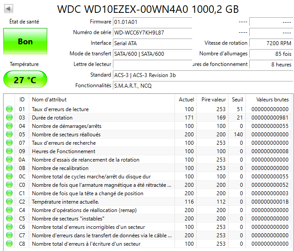This screenshot has width=294, height=251.
Task: Click status icon for attribute C4
Action: coord(9,210)
